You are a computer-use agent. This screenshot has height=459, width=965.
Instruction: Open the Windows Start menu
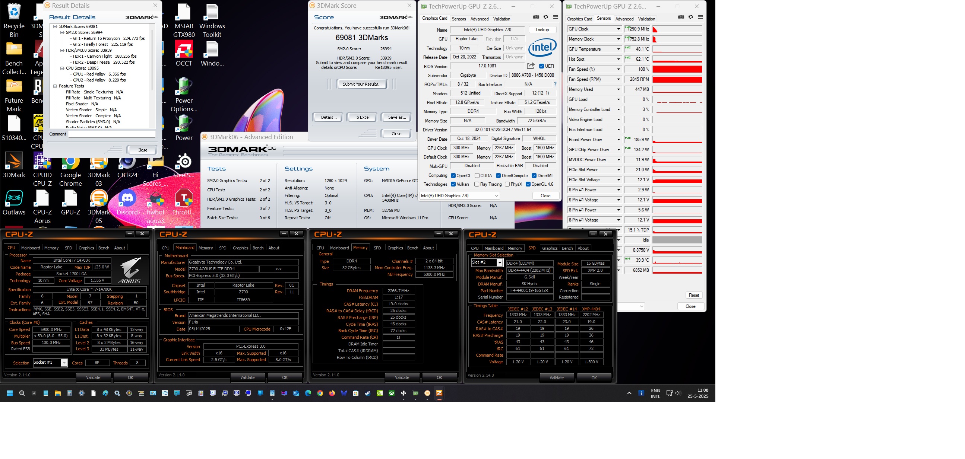[x=10, y=393]
